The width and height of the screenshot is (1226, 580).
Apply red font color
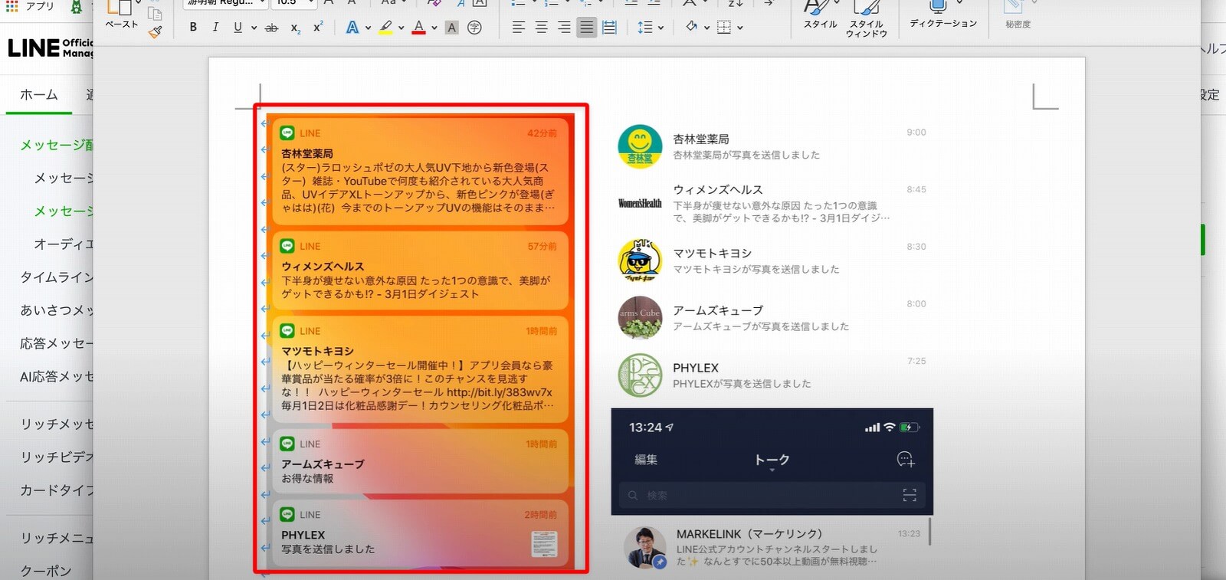[418, 28]
